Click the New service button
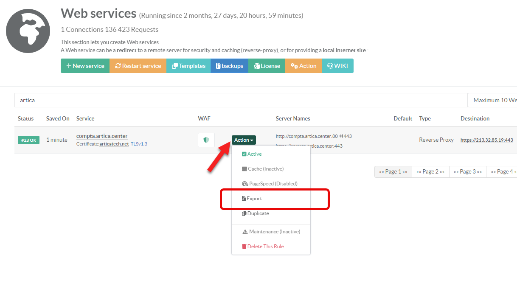Image resolution: width=517 pixels, height=283 pixels. [x=85, y=66]
